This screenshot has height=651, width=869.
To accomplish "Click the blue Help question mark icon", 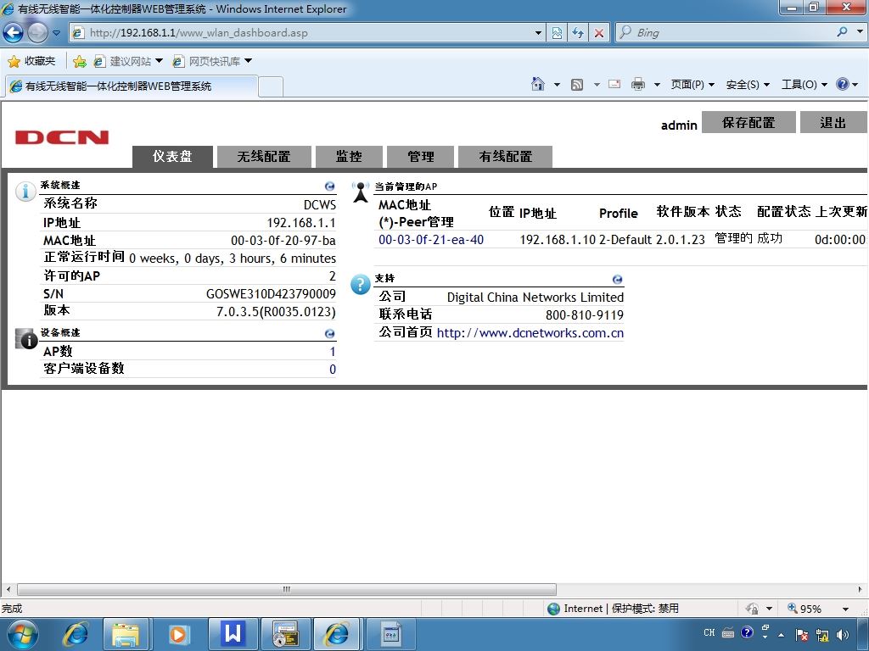I will [843, 84].
